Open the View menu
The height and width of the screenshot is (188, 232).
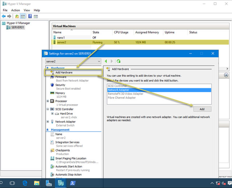tap(27, 10)
